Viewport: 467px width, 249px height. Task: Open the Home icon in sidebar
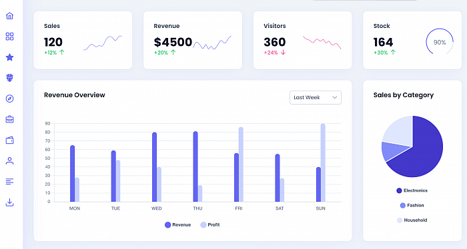[x=9, y=16]
